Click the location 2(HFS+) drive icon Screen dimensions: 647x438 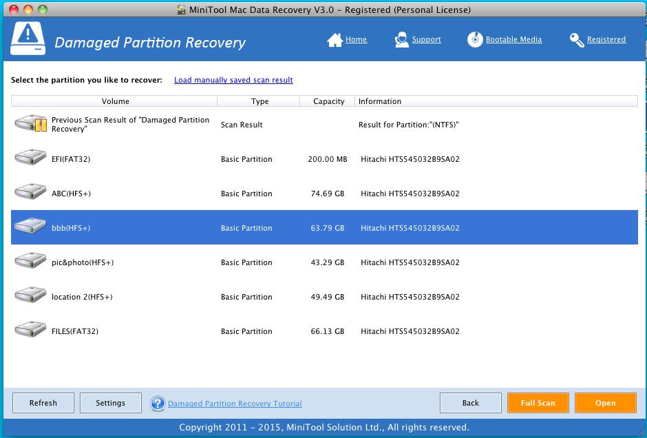tap(30, 295)
